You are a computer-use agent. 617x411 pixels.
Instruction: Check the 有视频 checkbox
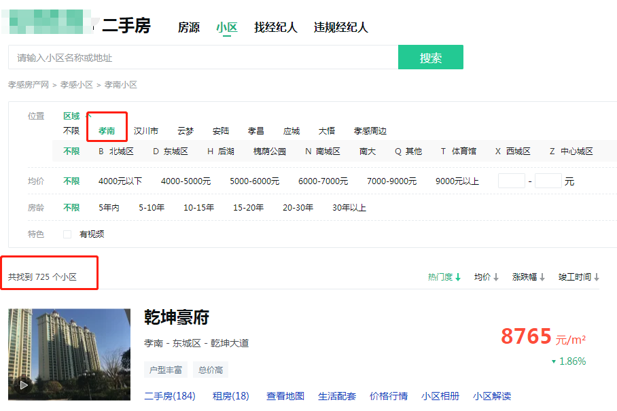[x=67, y=234]
